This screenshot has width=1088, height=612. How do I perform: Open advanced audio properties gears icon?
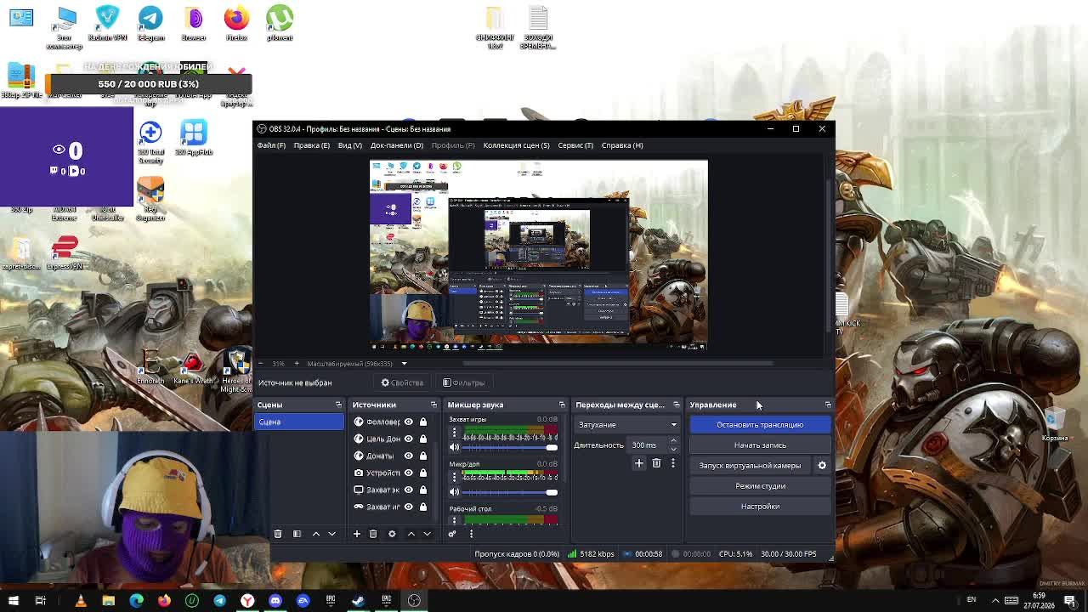coord(452,534)
